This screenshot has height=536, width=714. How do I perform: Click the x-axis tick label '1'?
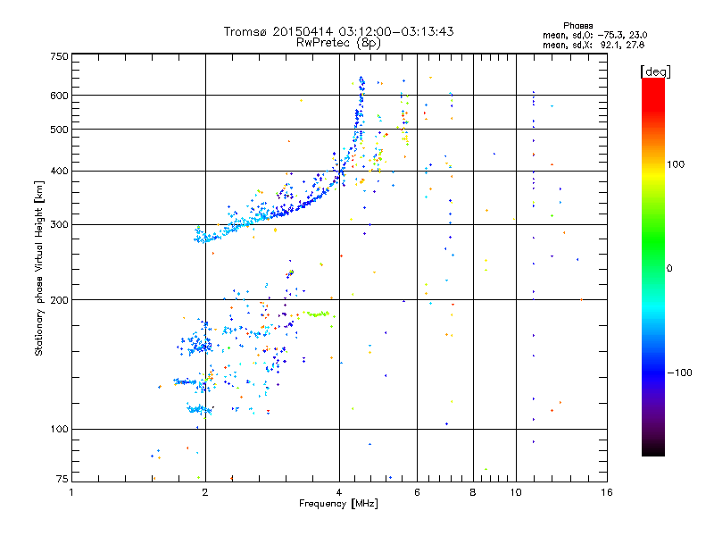pos(71,492)
